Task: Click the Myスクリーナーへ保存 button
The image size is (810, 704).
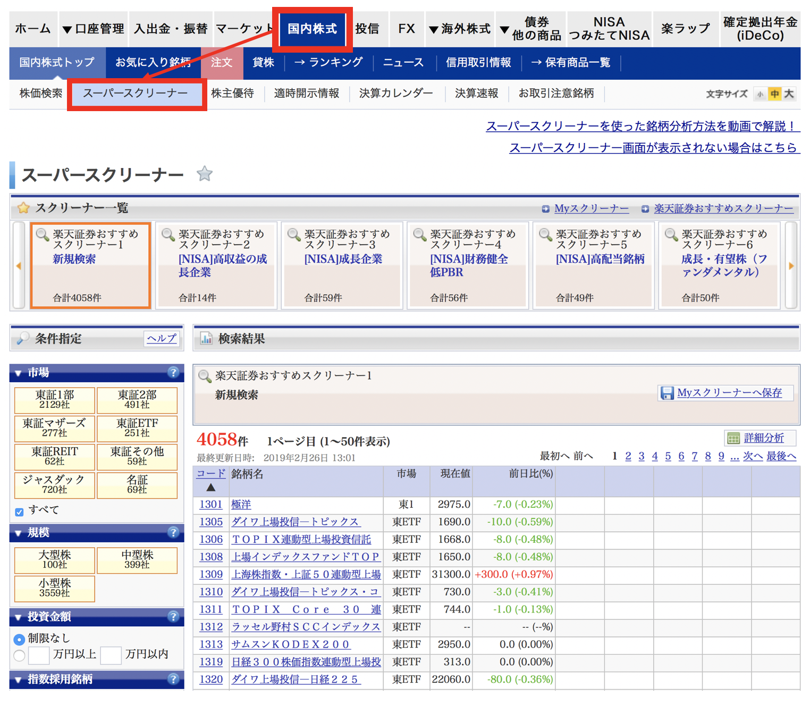Action: click(x=726, y=393)
